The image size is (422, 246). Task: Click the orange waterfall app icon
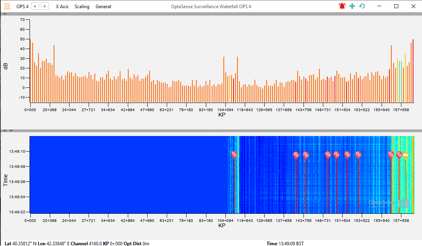tap(7, 6)
